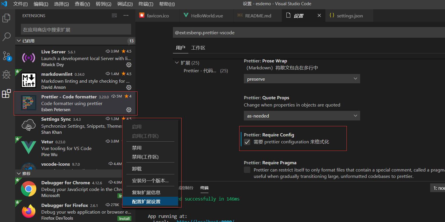Click the Prettier: Prose Wrap setting title
Viewport: 445px width, 222px height.
[x=265, y=61]
